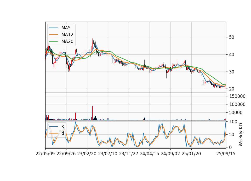Click the 24/04/15 date axis label
251x181 pixels.
(x=150, y=154)
